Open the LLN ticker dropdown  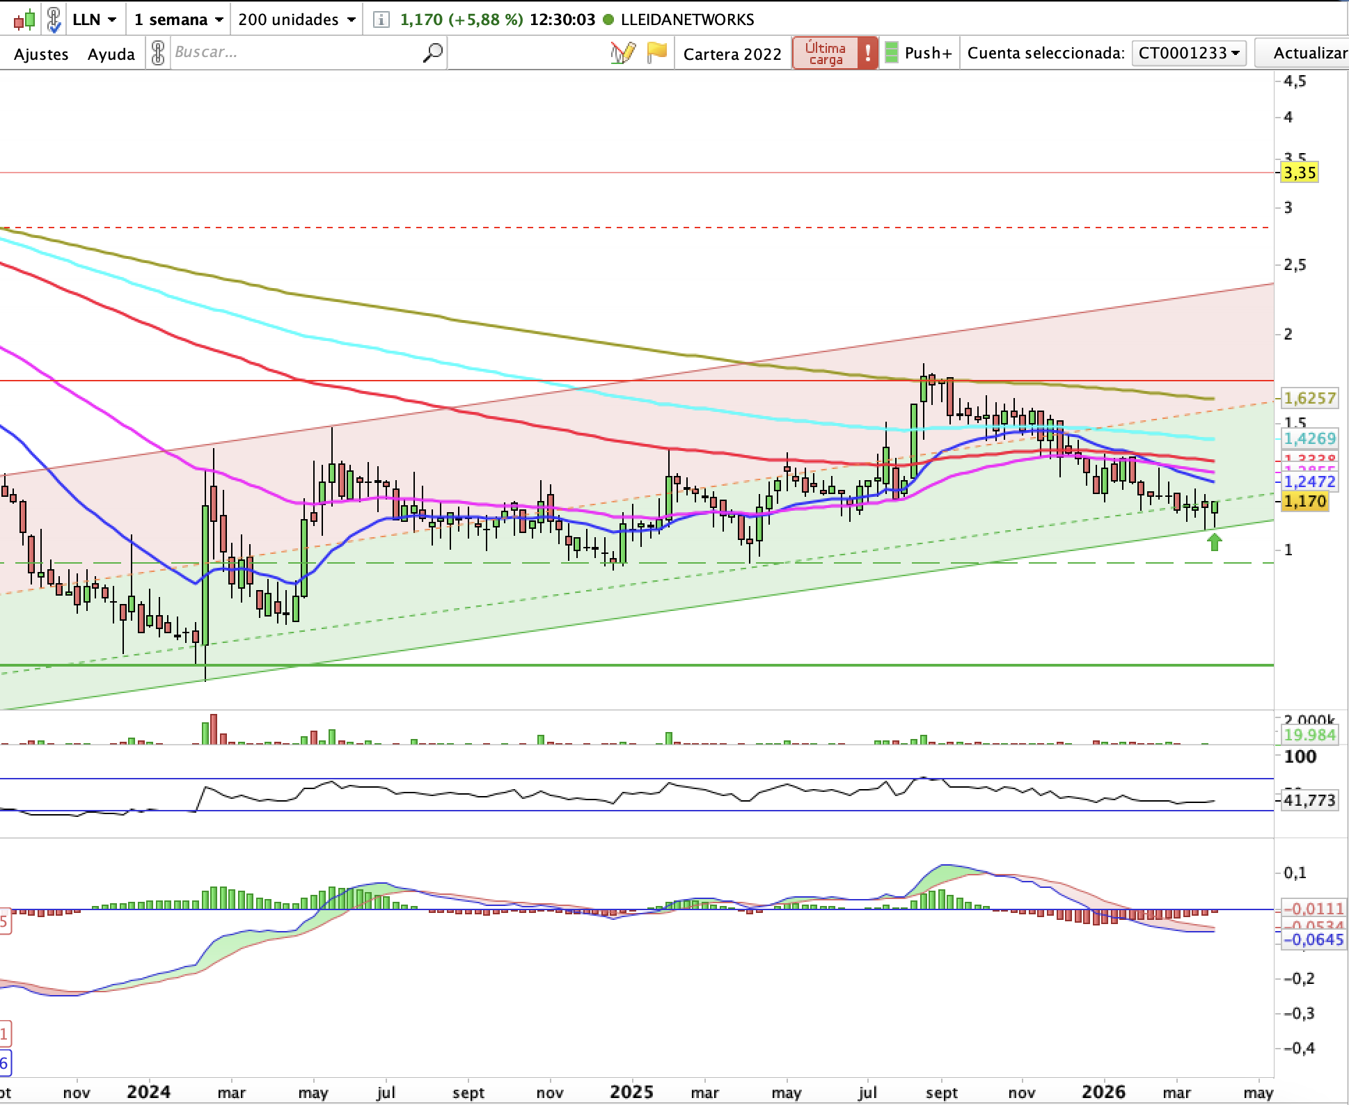click(95, 19)
